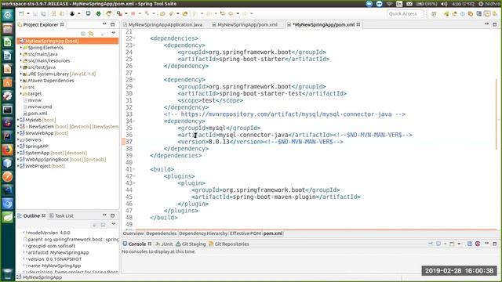Open the New wizard dropdown arrow
This screenshot has width=502, height=282.
[28, 14]
